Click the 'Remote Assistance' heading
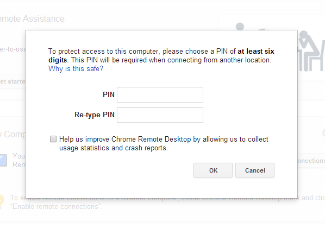Image resolution: width=325 pixels, height=235 pixels. click(32, 18)
